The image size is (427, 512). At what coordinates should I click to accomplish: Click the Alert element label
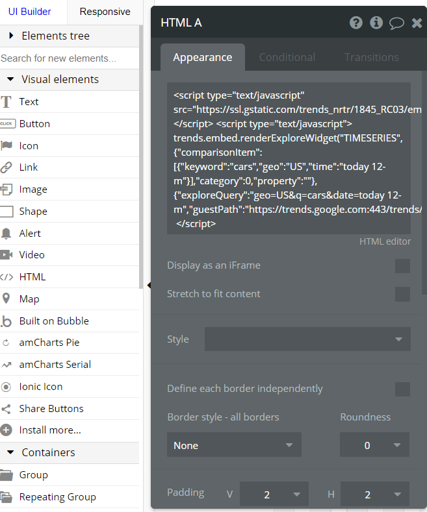[x=30, y=234]
